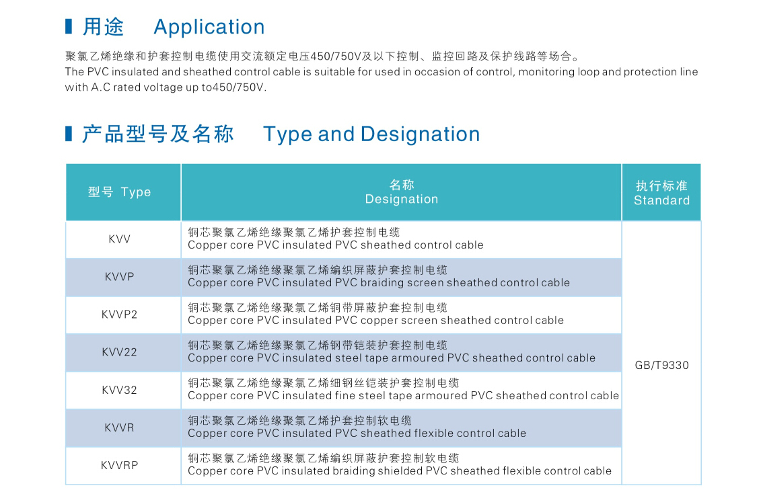Click the 型号 Type column header
Image resolution: width=759 pixels, height=496 pixels.
point(122,192)
